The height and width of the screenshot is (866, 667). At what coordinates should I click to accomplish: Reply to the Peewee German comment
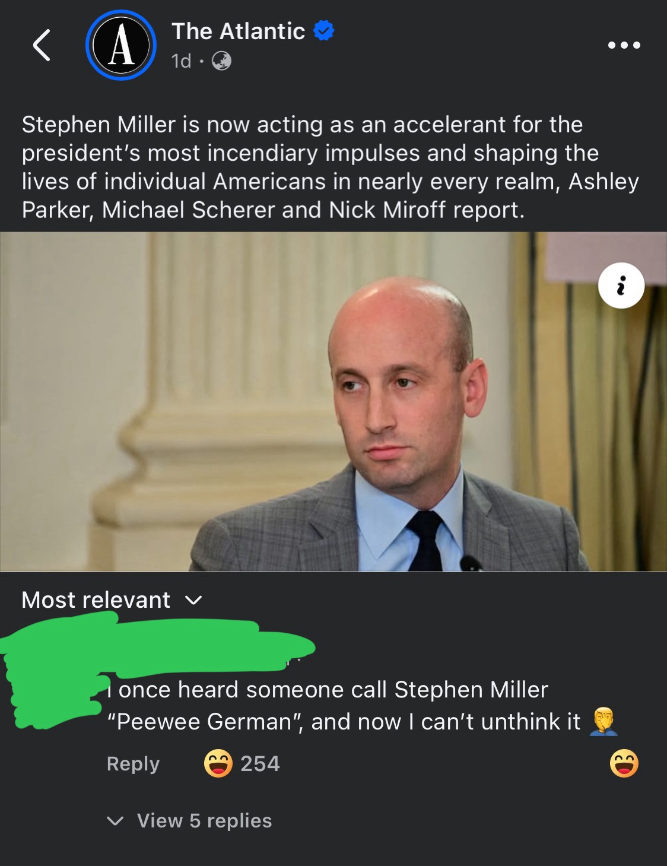[133, 764]
